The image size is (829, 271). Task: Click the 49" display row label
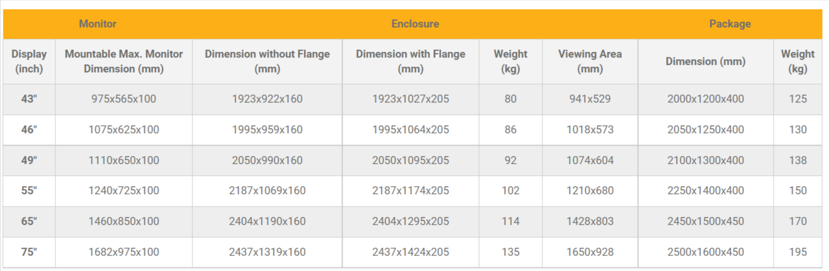click(x=29, y=161)
